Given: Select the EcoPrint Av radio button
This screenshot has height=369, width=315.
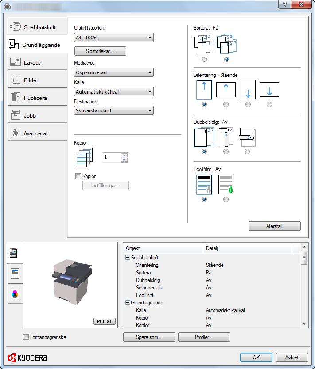Looking at the screenshot, I should pos(204,200).
